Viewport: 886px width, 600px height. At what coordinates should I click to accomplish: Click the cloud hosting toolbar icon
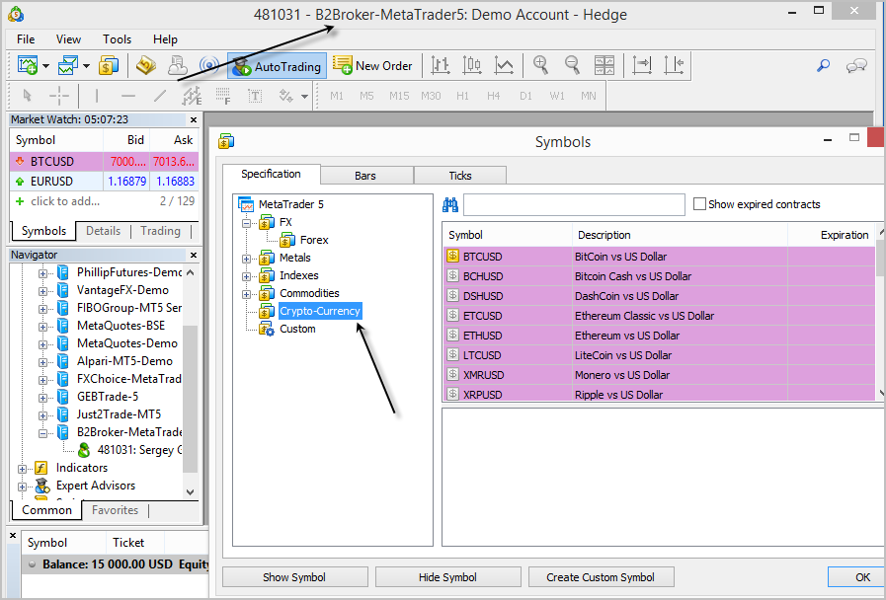pyautogui.click(x=178, y=65)
